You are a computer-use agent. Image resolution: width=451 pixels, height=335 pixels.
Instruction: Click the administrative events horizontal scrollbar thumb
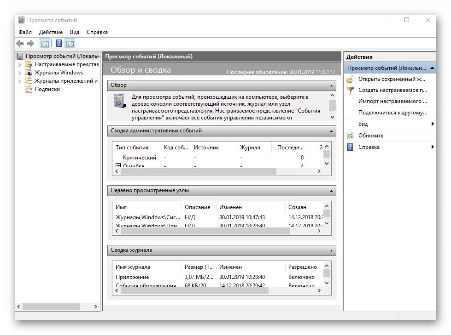pyautogui.click(x=199, y=171)
